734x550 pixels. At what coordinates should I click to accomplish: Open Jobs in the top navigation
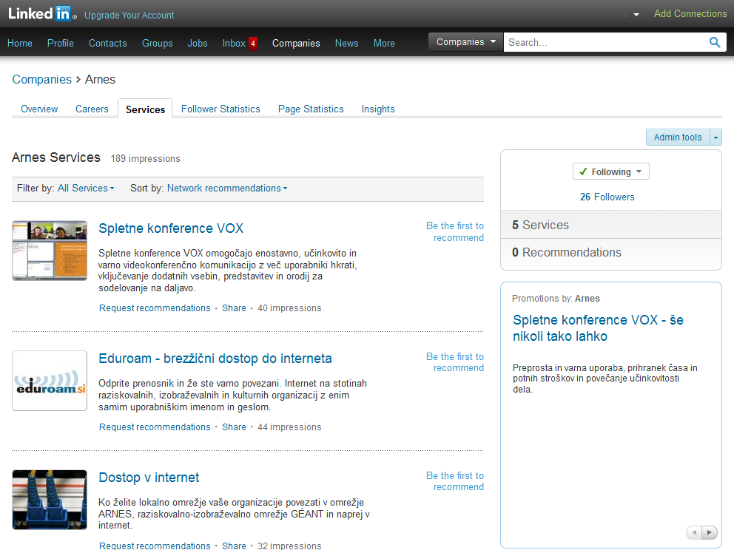[x=198, y=43]
